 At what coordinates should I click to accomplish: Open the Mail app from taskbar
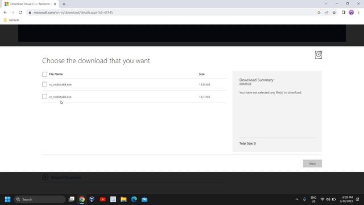pos(144,199)
